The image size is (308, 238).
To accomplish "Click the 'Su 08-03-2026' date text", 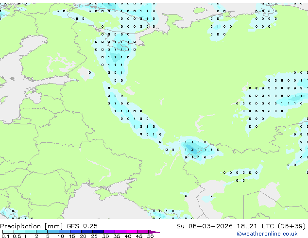I will 205,226.
